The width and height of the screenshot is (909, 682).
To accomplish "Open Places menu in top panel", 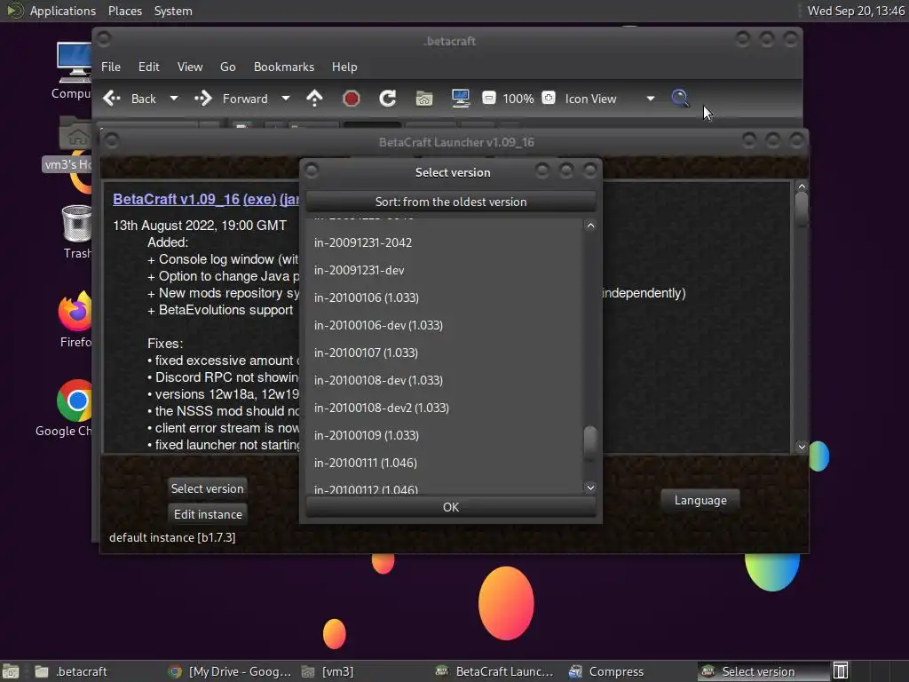I will click(x=124, y=11).
